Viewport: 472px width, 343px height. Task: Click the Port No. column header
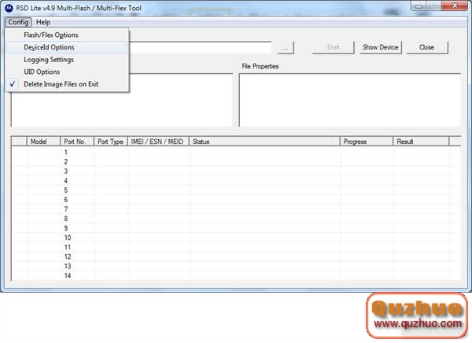point(77,142)
